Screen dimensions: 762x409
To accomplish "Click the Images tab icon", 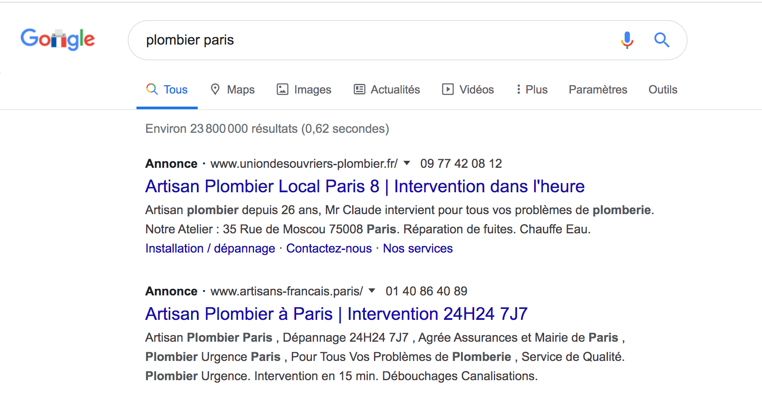I will point(283,89).
